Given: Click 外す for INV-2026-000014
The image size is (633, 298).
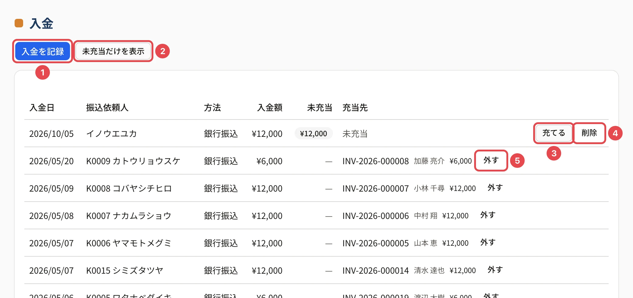Looking at the screenshot, I should click(x=495, y=270).
